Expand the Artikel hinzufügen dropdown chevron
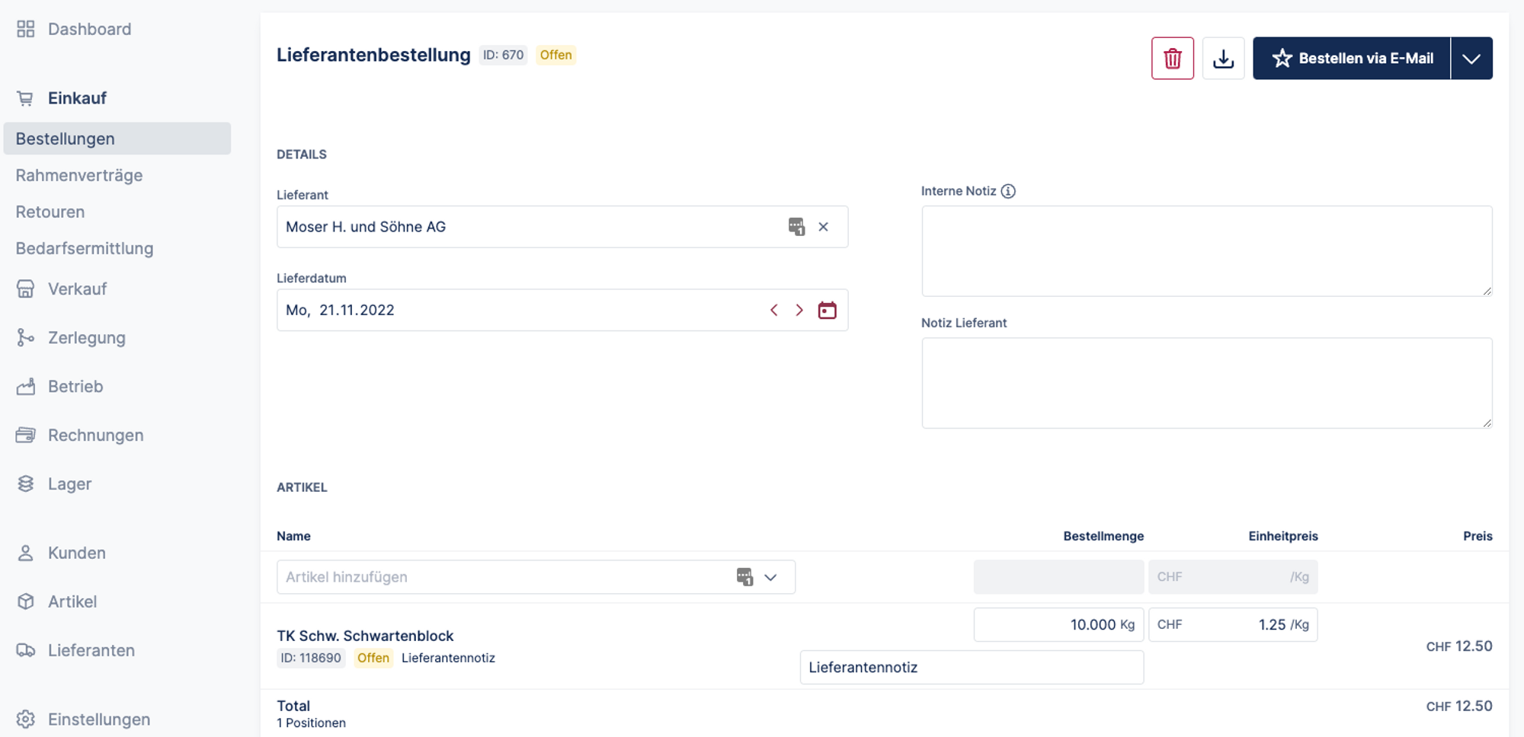The height and width of the screenshot is (737, 1524). pos(771,577)
